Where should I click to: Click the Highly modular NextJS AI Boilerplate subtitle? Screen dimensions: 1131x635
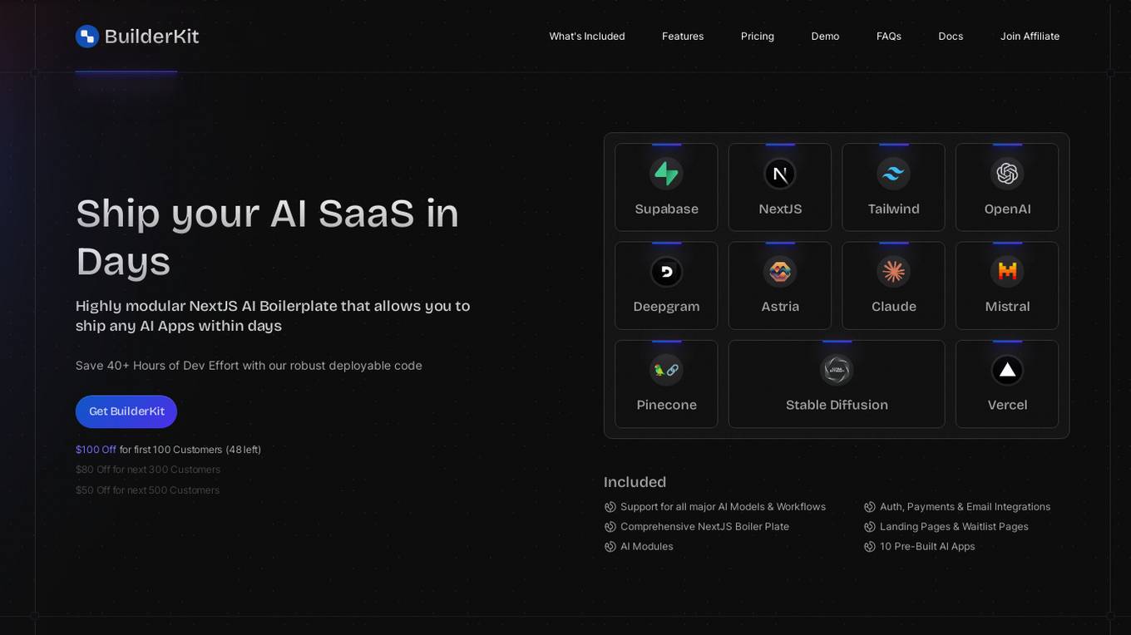click(x=273, y=316)
